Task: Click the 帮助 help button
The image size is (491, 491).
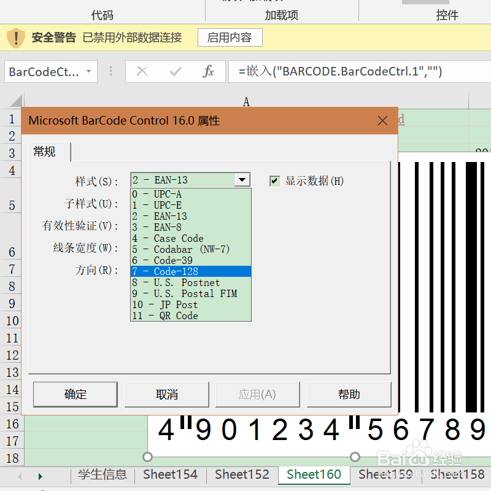Action: click(x=349, y=394)
